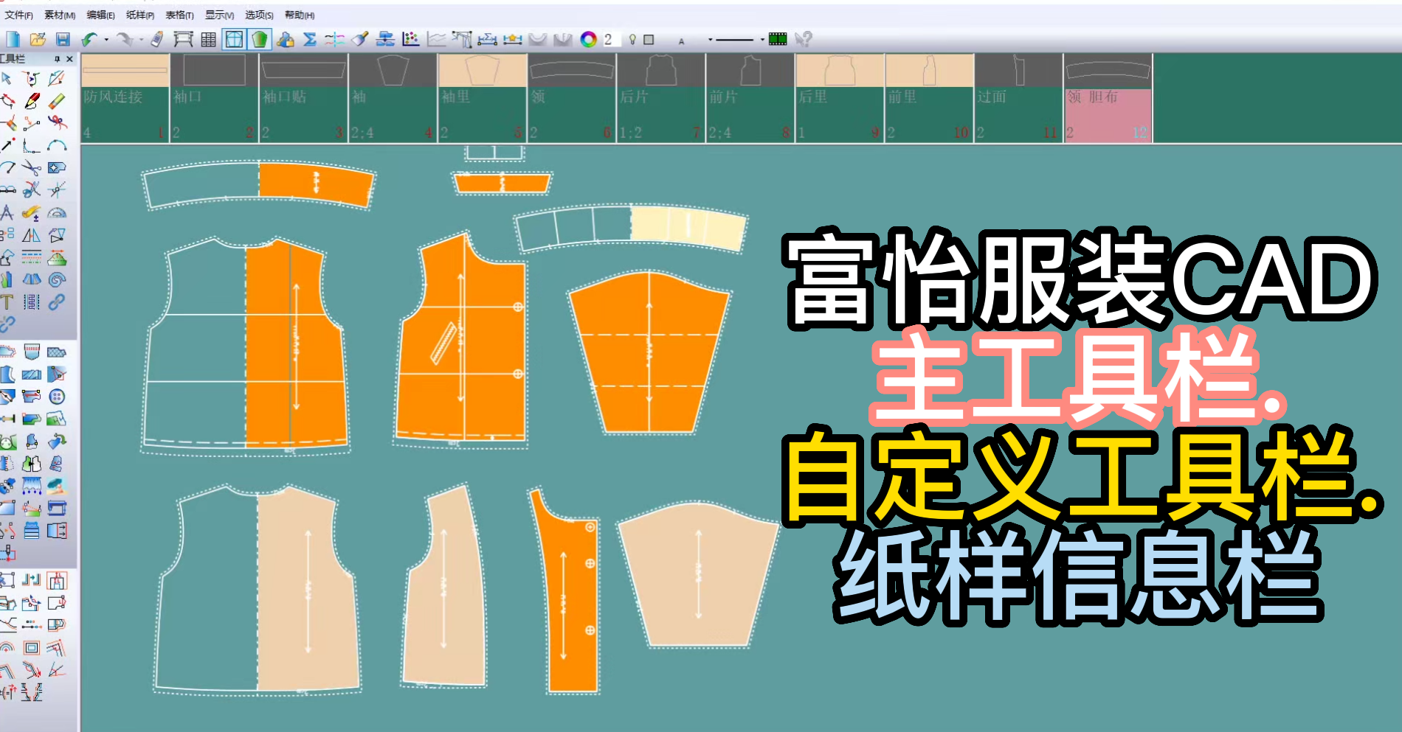Click the help pointer question icon
This screenshot has width=1402, height=732.
pyautogui.click(x=804, y=39)
